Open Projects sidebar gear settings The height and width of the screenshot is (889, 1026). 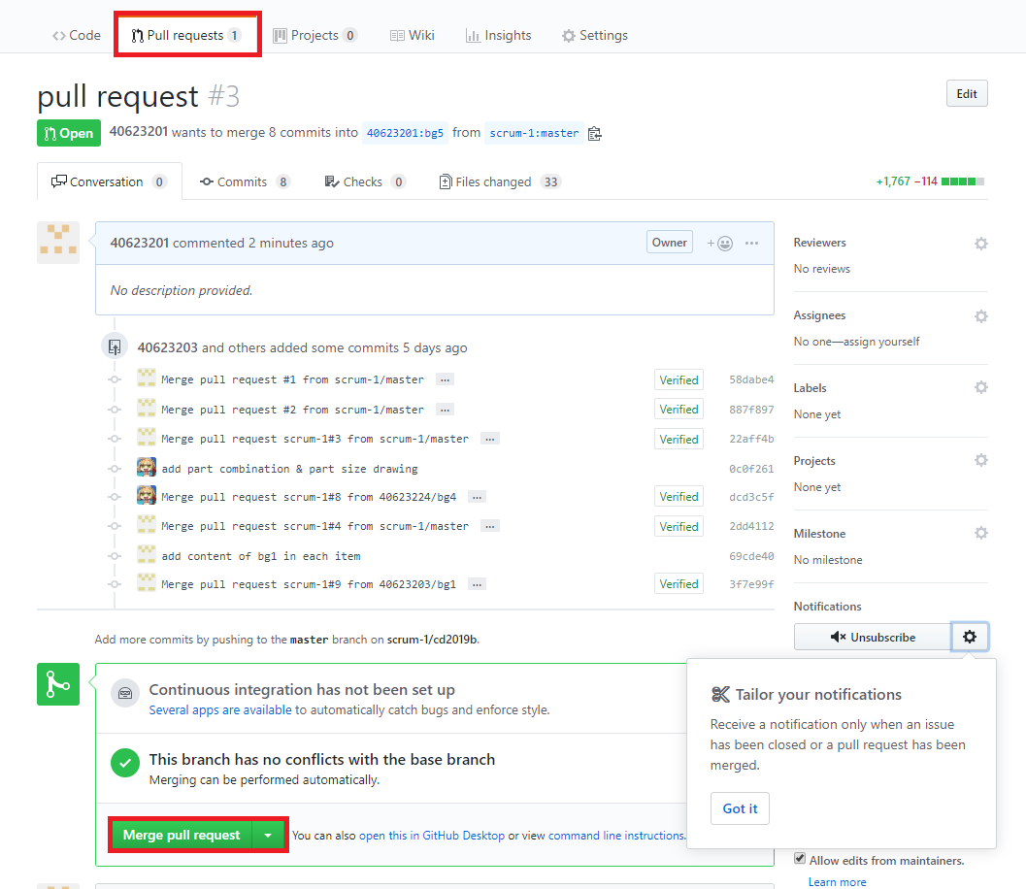pyautogui.click(x=980, y=460)
